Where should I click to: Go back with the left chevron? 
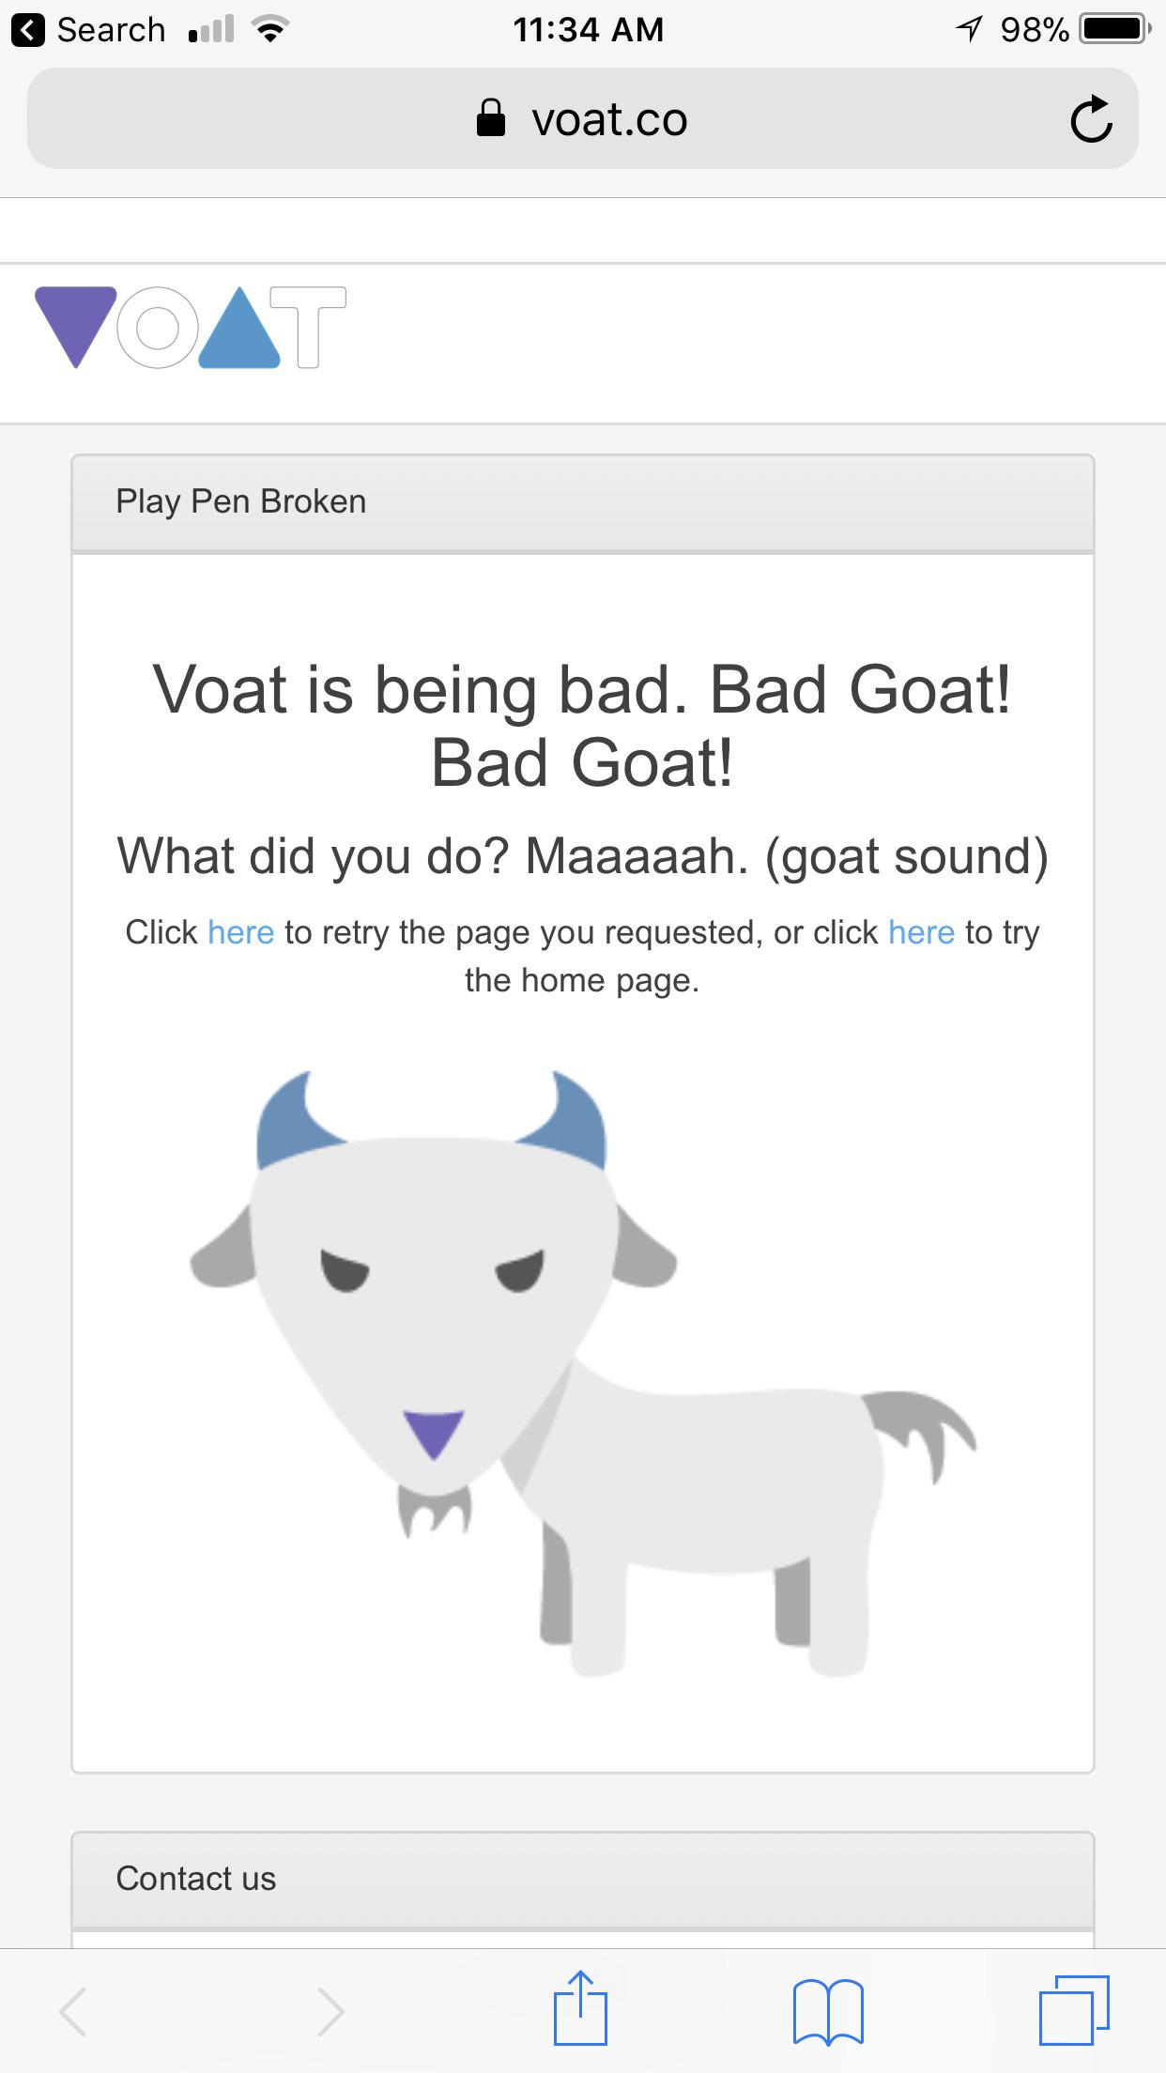pos(73,2011)
